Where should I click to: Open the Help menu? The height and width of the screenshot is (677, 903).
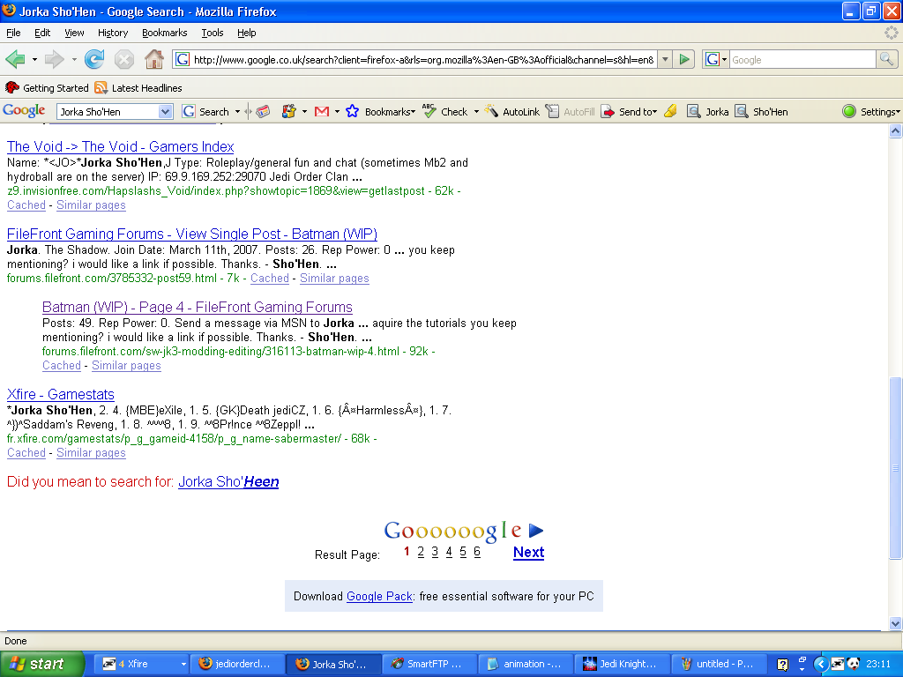[x=247, y=33]
